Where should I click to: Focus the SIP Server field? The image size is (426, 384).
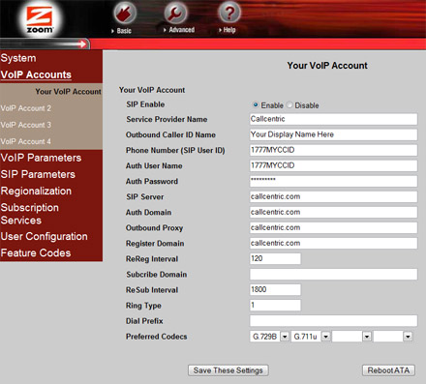tap(333, 196)
